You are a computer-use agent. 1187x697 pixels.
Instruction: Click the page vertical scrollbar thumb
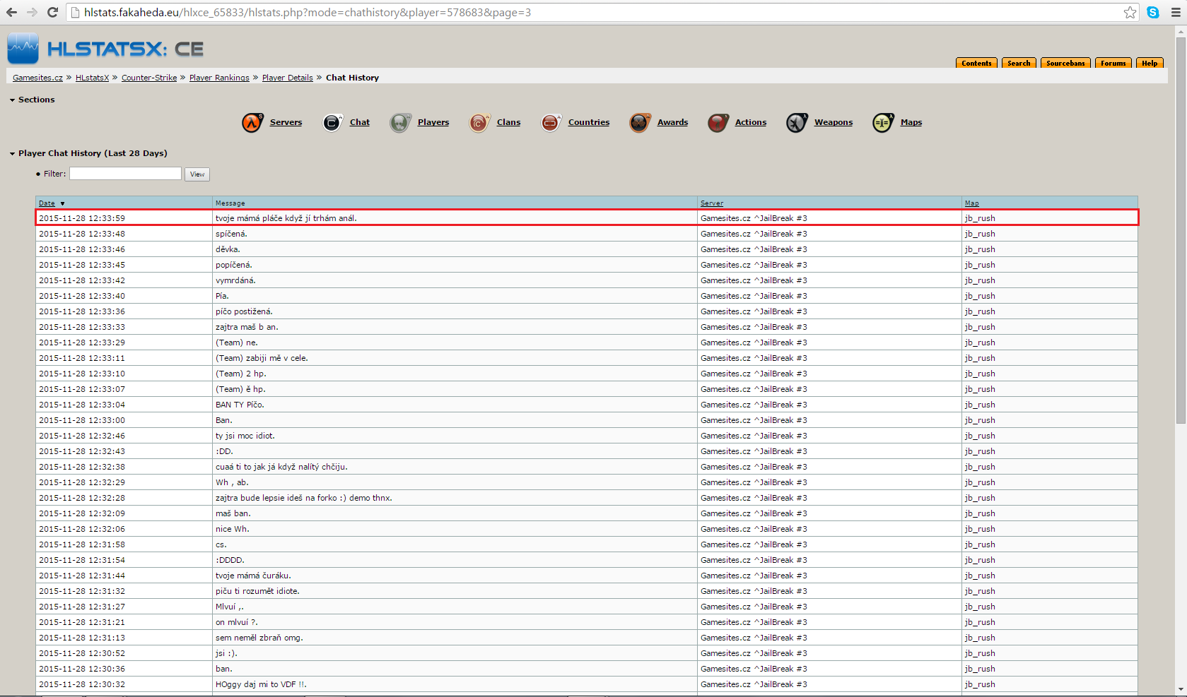pos(1181,230)
